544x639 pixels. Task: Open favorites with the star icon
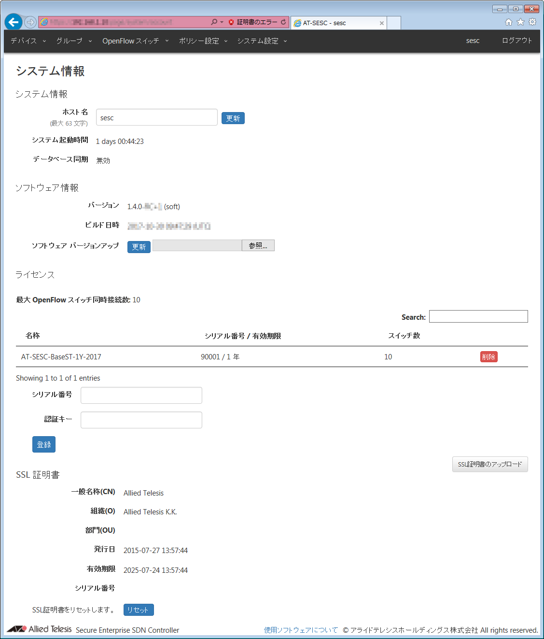(520, 22)
